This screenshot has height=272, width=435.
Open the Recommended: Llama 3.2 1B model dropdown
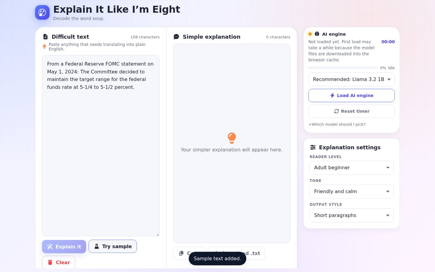[x=351, y=79]
